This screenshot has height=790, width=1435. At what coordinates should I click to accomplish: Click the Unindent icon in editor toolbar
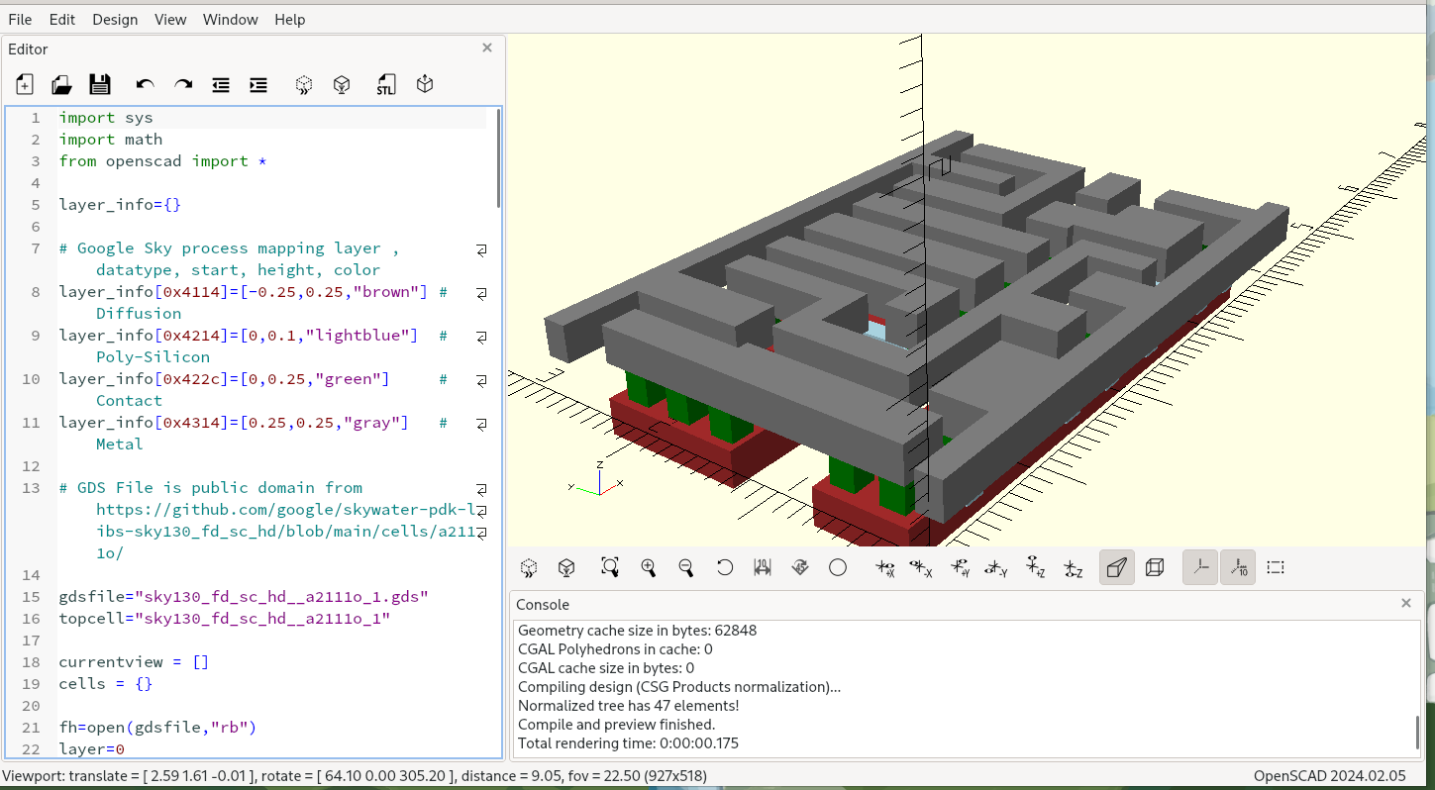click(221, 85)
